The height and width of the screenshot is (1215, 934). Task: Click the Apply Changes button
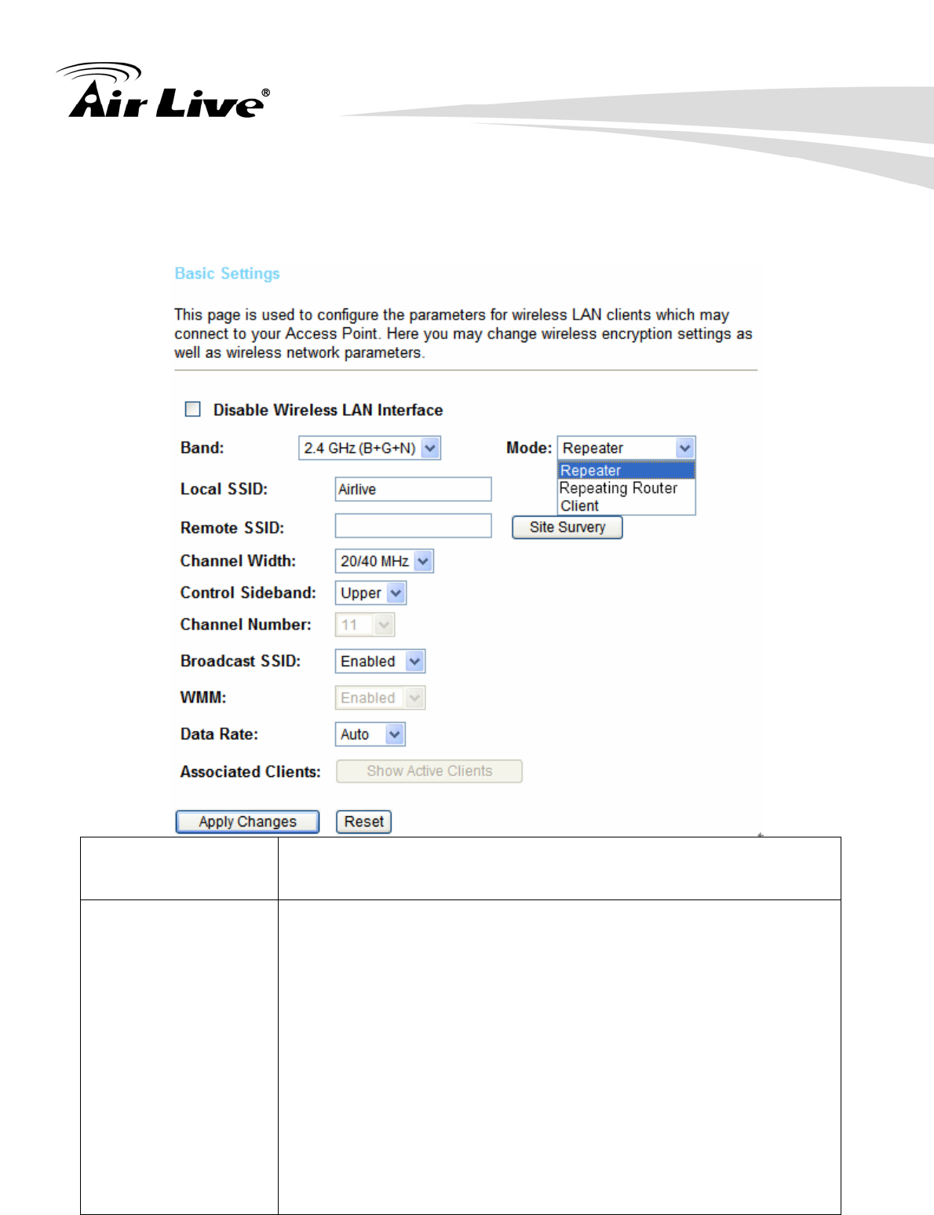coord(247,822)
